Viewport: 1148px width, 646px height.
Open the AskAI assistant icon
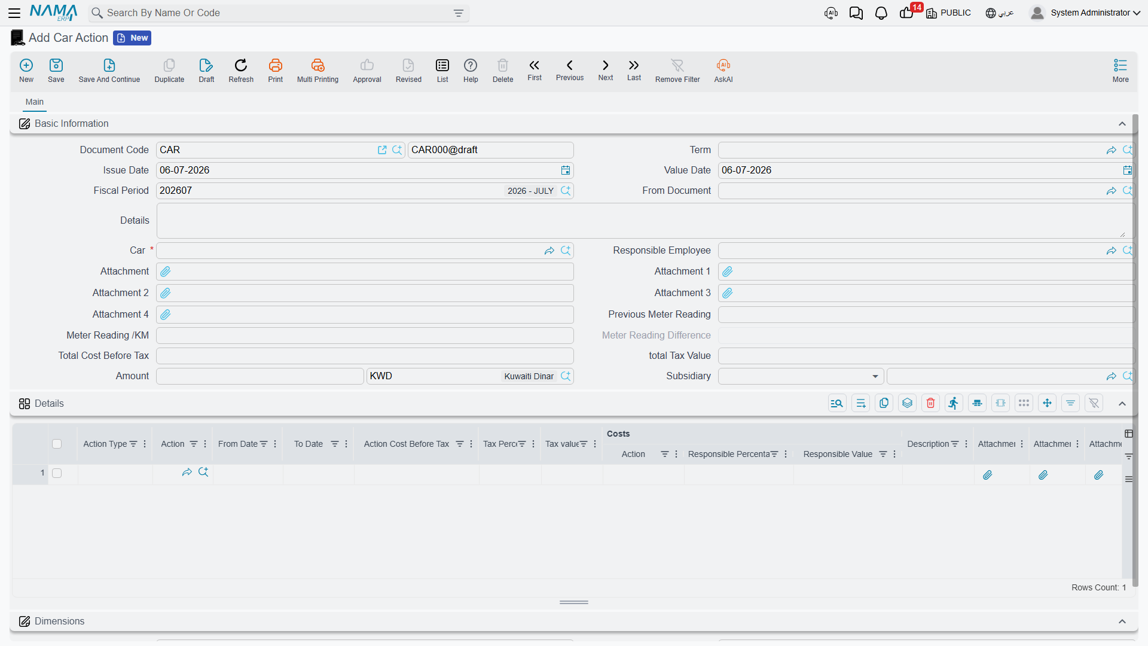(x=723, y=65)
